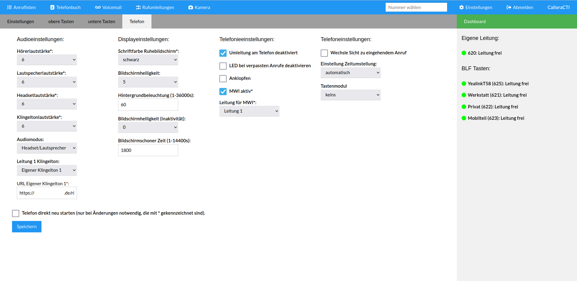Uncheck the MWI aktiv checkbox
This screenshot has height=281, width=577.
(x=223, y=92)
